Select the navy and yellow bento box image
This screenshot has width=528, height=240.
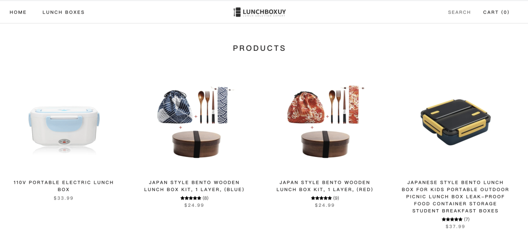click(x=455, y=122)
